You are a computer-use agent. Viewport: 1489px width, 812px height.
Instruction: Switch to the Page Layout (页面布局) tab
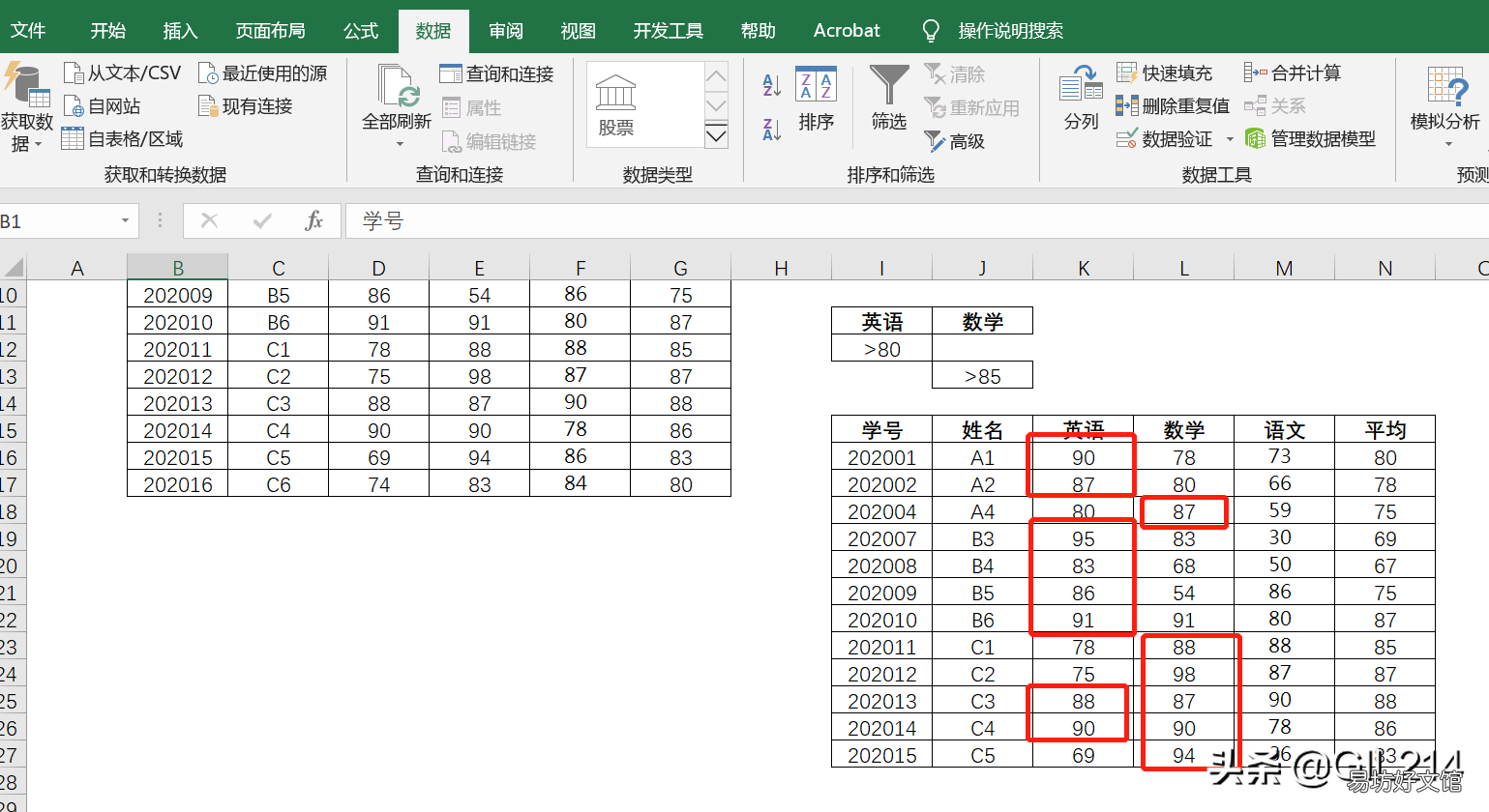click(271, 31)
